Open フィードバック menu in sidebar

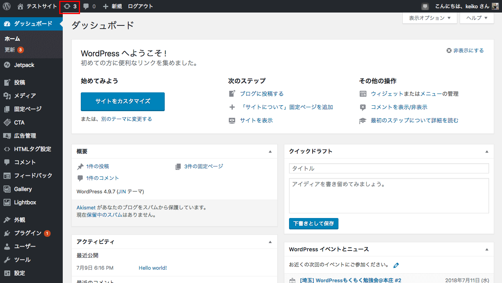point(31,176)
